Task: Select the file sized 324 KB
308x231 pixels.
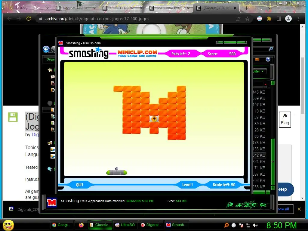Action: 259,162
